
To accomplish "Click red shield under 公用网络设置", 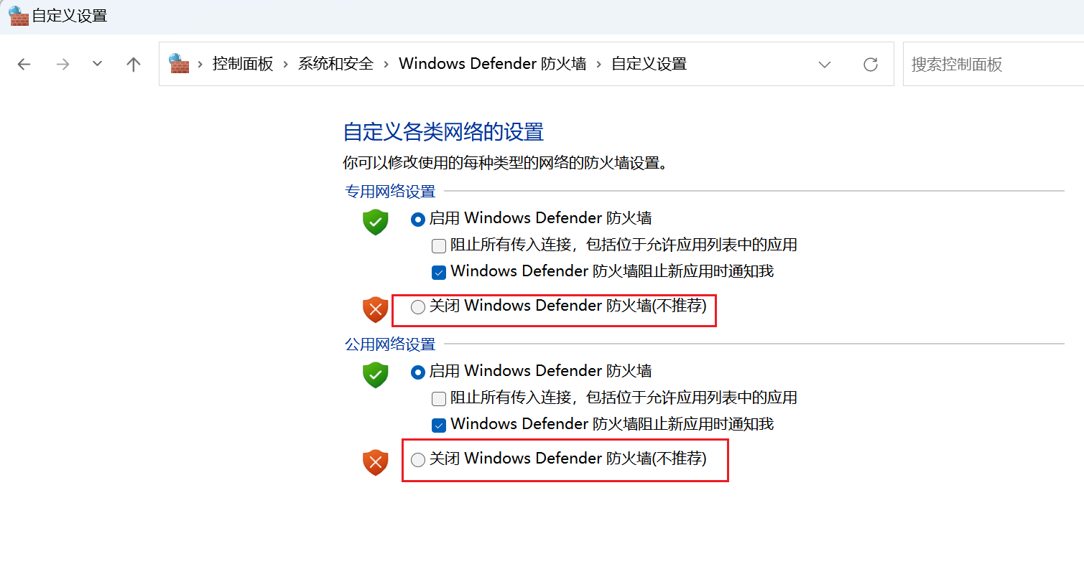I will [375, 463].
